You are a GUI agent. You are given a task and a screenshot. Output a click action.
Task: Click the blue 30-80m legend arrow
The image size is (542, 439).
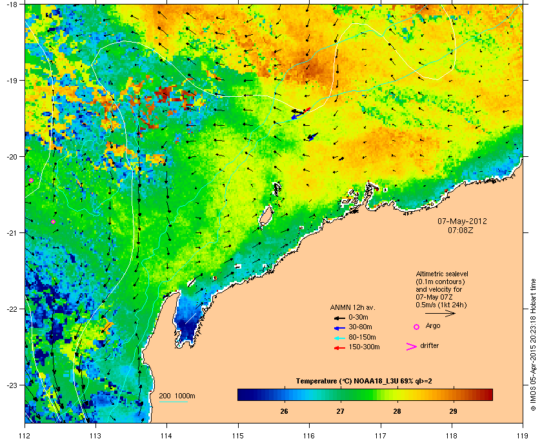click(339, 327)
